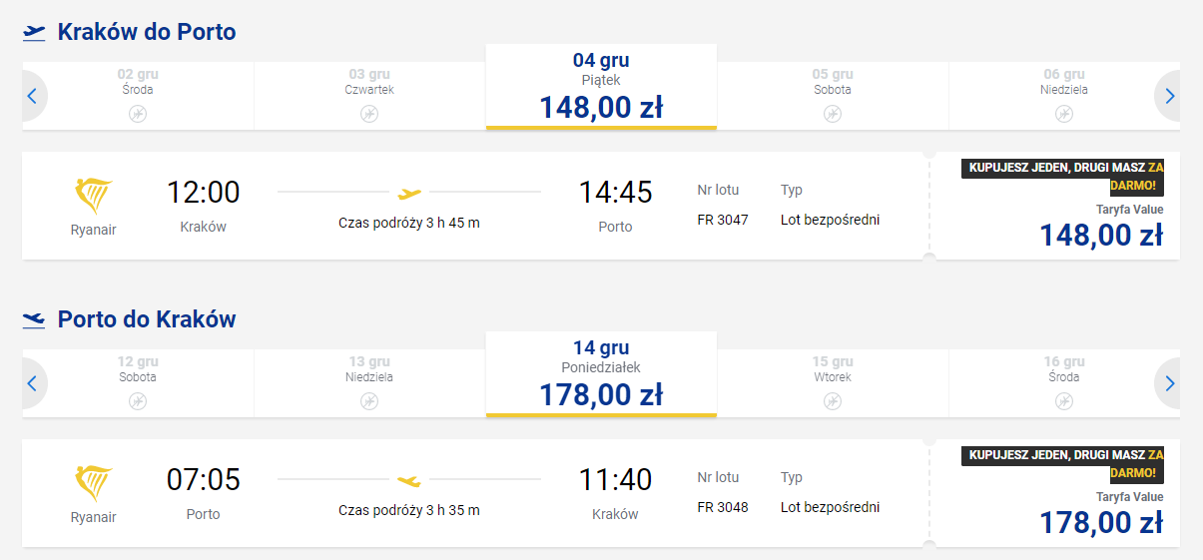Click the no-flight icon under 16 gru Środa
This screenshot has width=1203, height=560.
click(x=1064, y=401)
